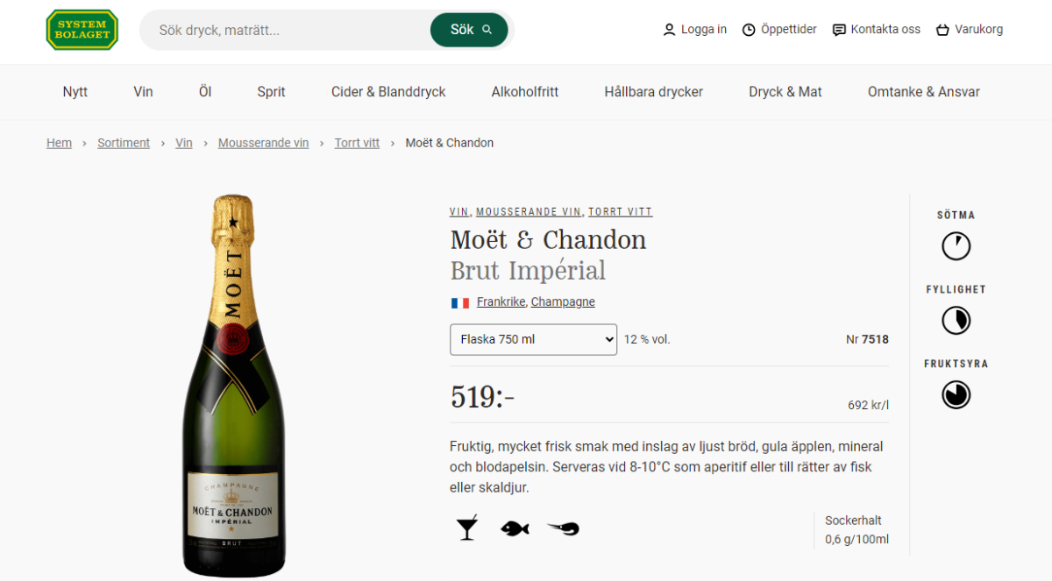Go to Mousserande vin breadcrumb
The width and height of the screenshot is (1052, 581).
(x=263, y=143)
